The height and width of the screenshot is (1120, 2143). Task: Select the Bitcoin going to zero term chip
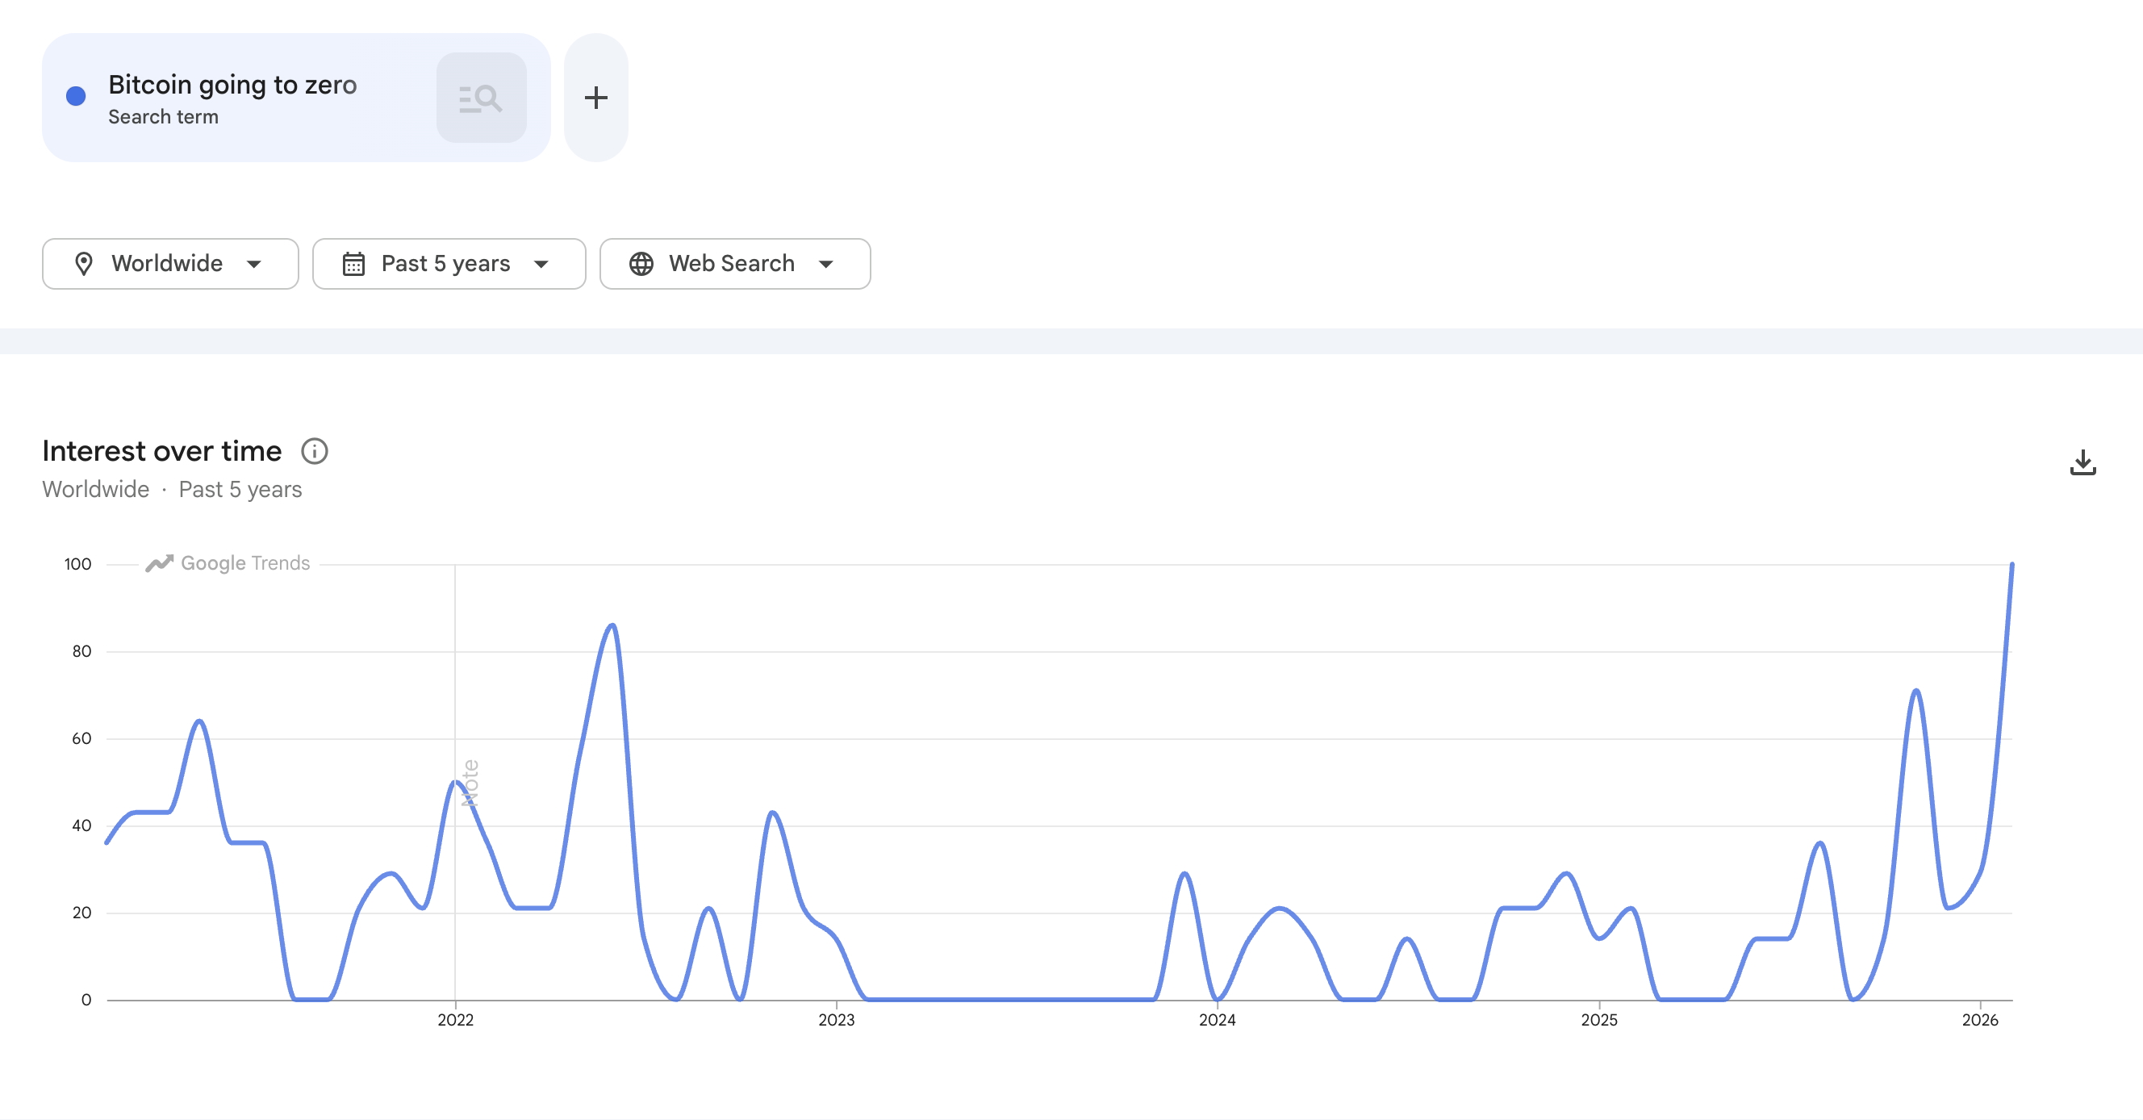tap(233, 84)
